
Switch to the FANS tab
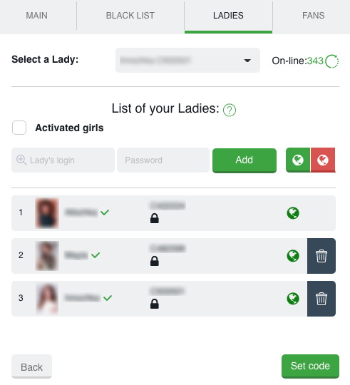coord(313,16)
